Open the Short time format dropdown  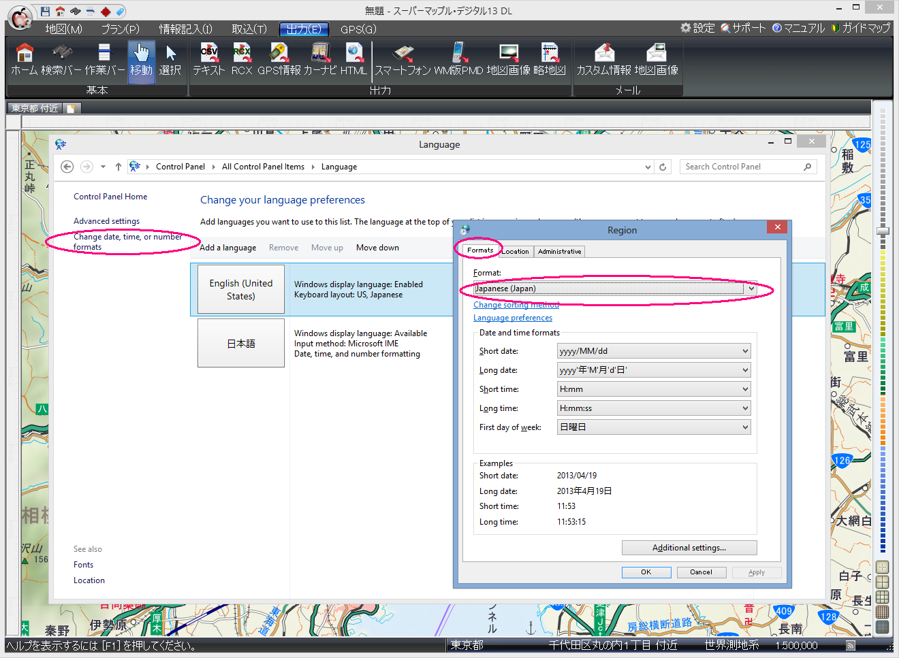[654, 389]
